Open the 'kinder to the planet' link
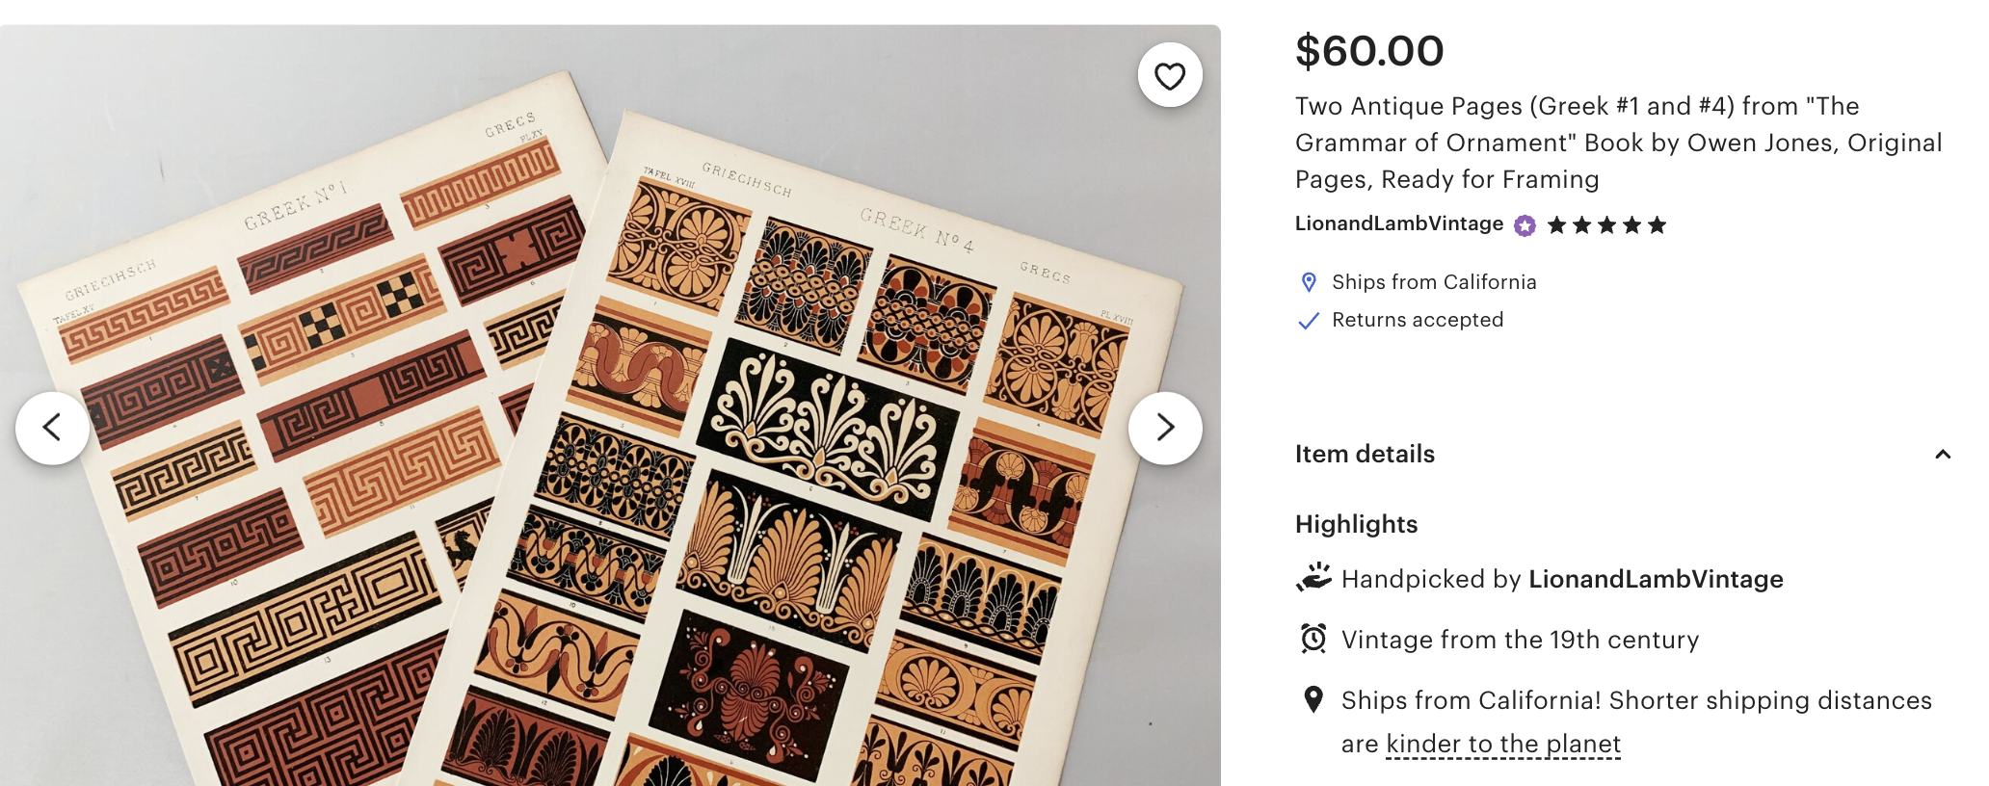Viewport: 1989px width, 786px height. (x=1503, y=744)
